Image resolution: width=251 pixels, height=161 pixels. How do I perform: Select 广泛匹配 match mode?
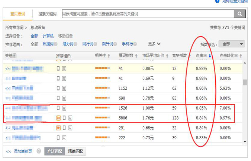click(x=55, y=151)
